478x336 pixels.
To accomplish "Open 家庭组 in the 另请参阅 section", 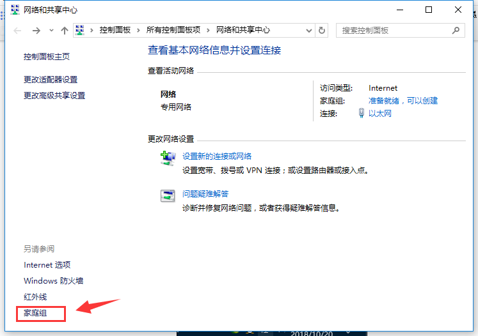I will click(x=35, y=313).
